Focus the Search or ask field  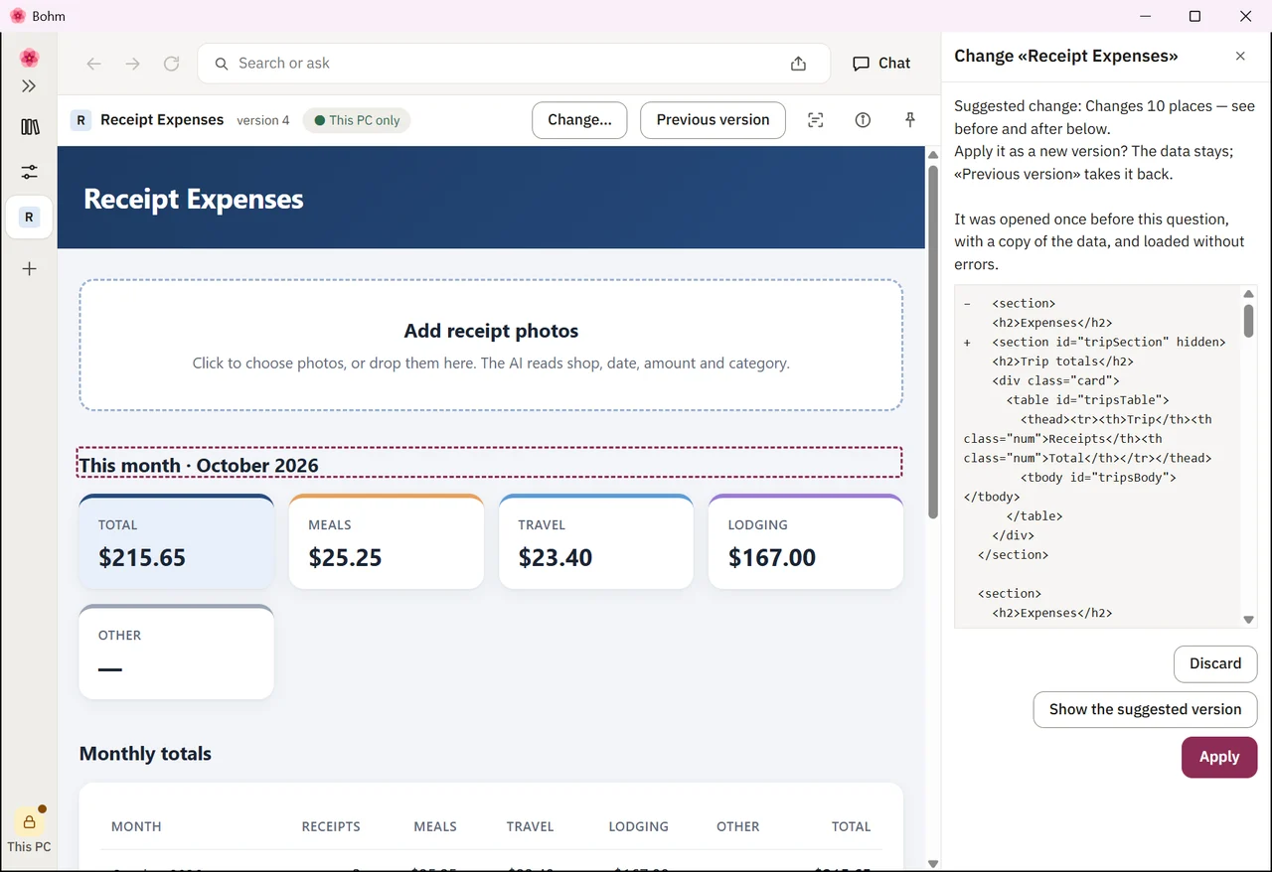(513, 64)
